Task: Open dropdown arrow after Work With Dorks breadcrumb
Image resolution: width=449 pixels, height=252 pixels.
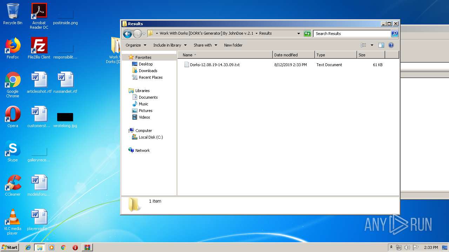Action: pyautogui.click(x=256, y=34)
